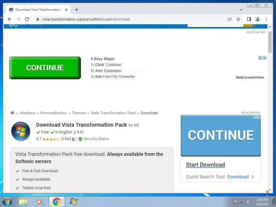The width and height of the screenshot is (276, 207).
Task: Launch Windows Media Player from taskbar
Action: (40, 202)
